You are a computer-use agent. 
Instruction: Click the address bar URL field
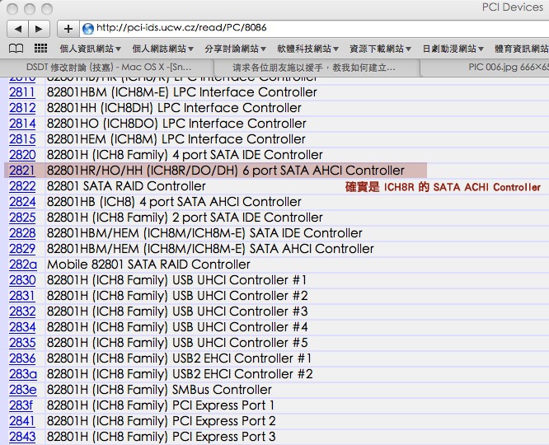(x=315, y=28)
